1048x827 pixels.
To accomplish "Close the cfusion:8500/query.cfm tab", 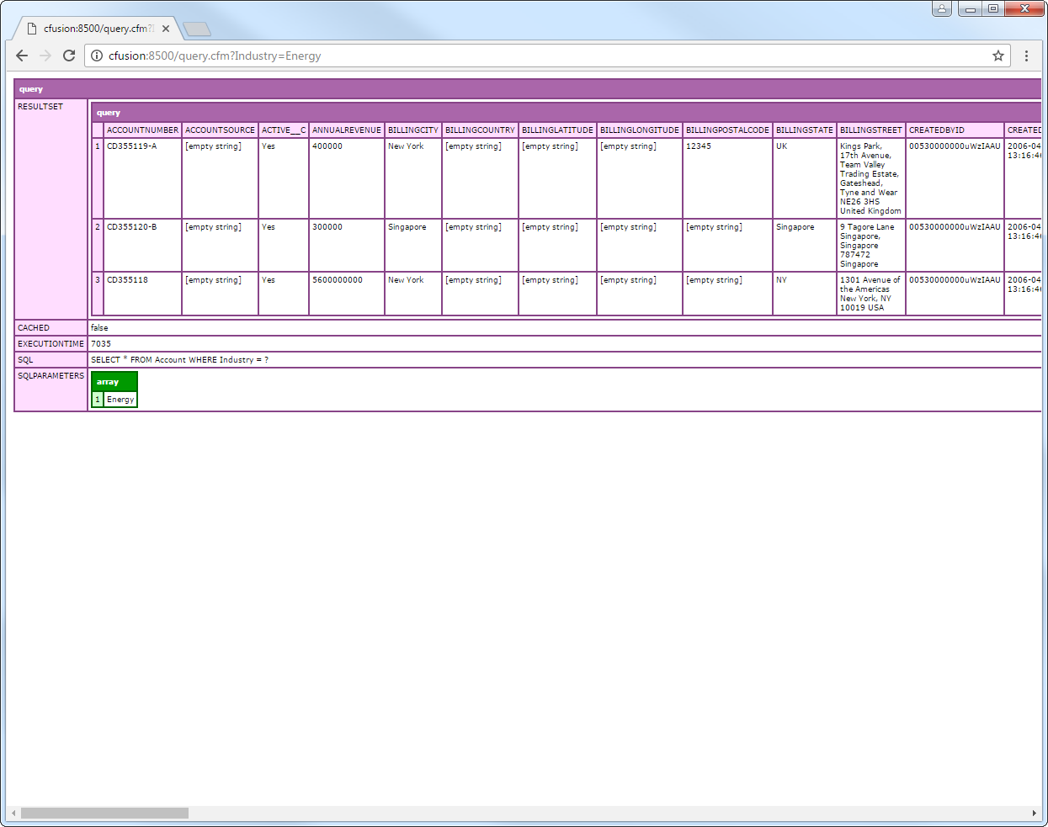I will pos(166,29).
